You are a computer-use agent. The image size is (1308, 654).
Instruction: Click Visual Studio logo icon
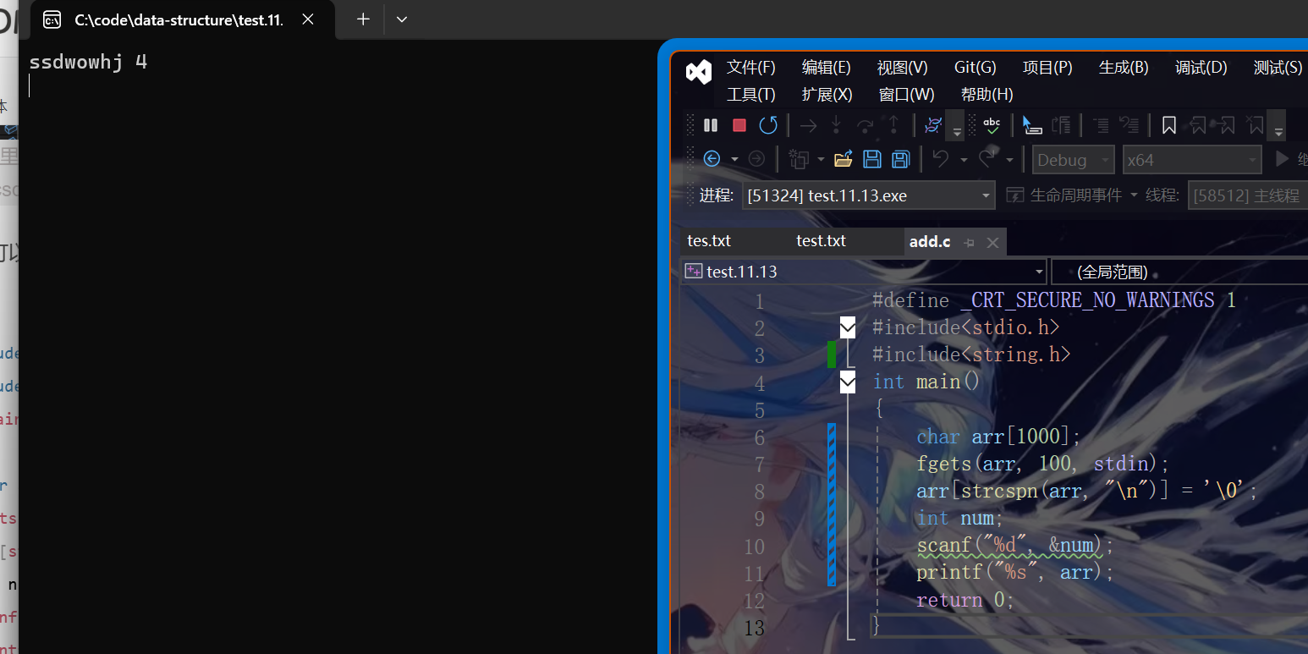pyautogui.click(x=699, y=72)
